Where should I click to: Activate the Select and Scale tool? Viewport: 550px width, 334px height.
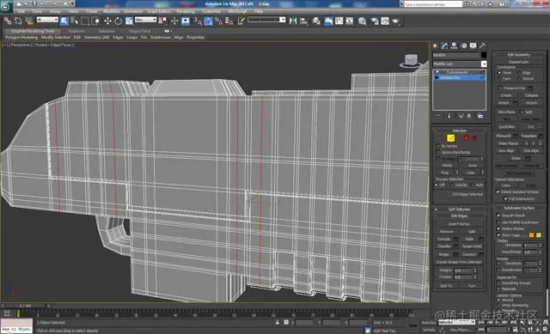click(129, 21)
